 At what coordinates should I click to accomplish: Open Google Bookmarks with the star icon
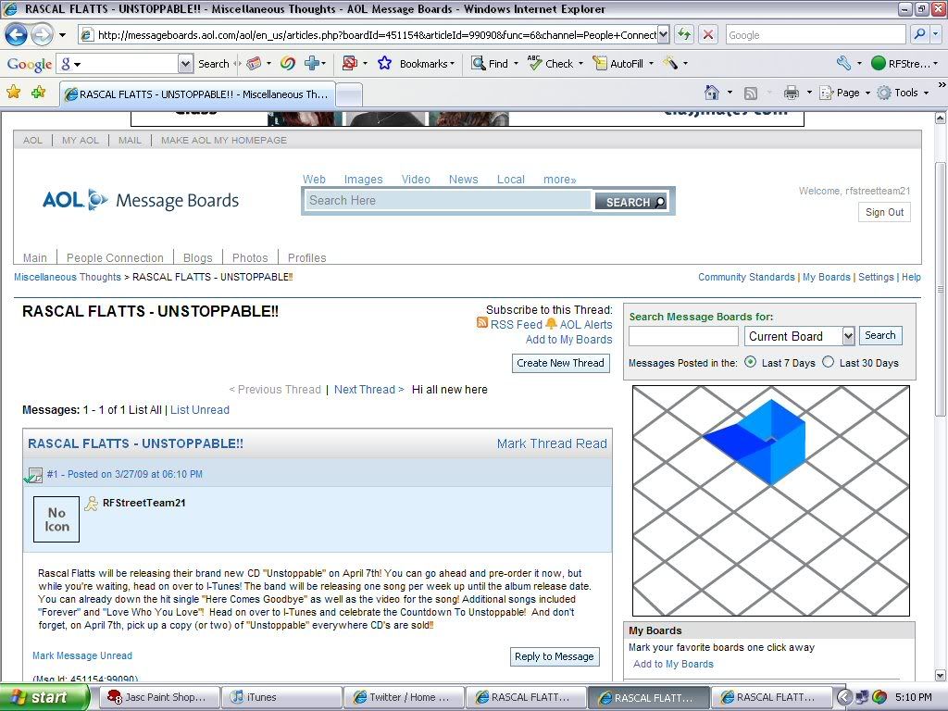coord(383,63)
